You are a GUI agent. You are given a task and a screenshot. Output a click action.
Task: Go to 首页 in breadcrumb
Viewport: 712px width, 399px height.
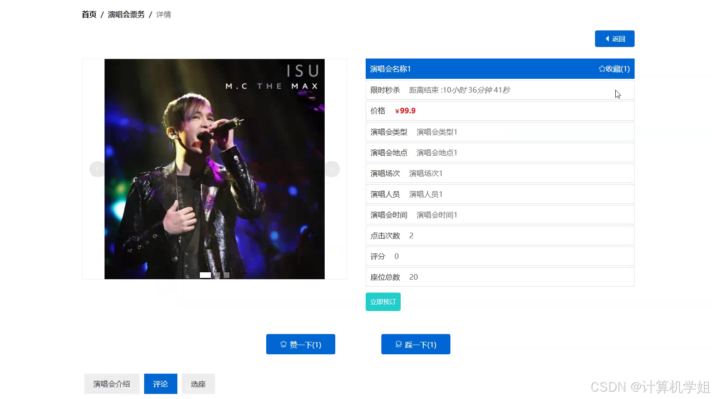click(89, 15)
